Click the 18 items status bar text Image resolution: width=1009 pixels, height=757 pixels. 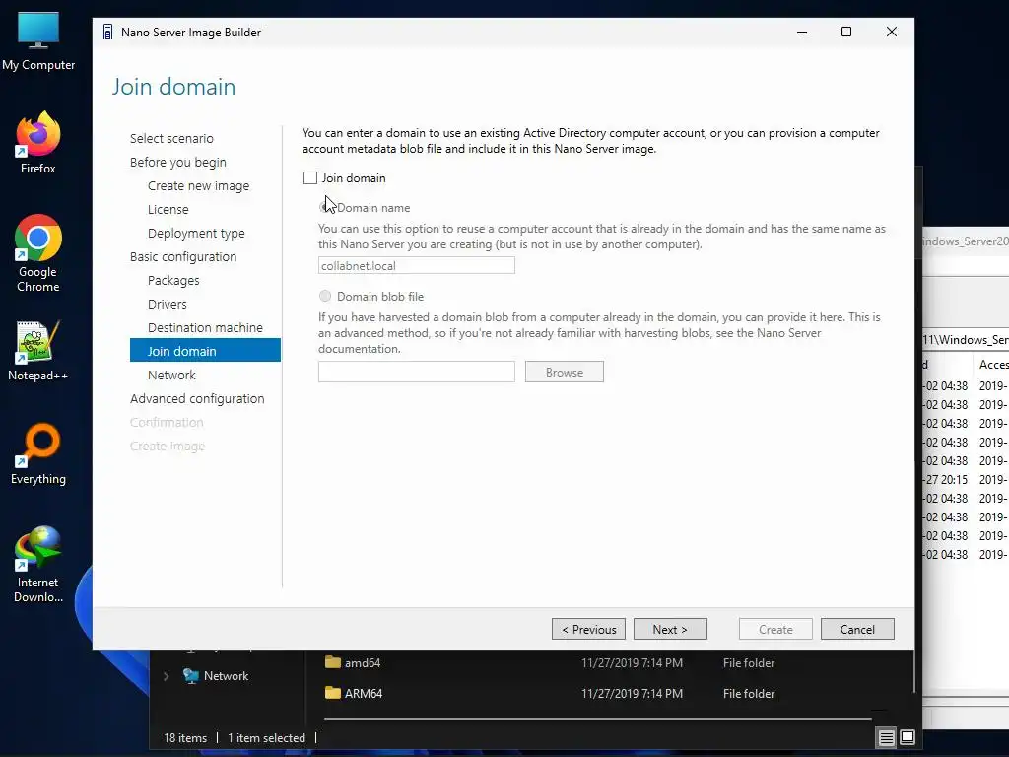[185, 737]
